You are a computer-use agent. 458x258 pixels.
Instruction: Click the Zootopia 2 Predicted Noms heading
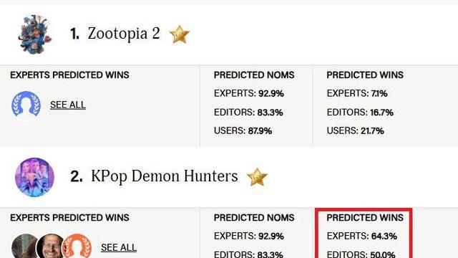point(254,75)
